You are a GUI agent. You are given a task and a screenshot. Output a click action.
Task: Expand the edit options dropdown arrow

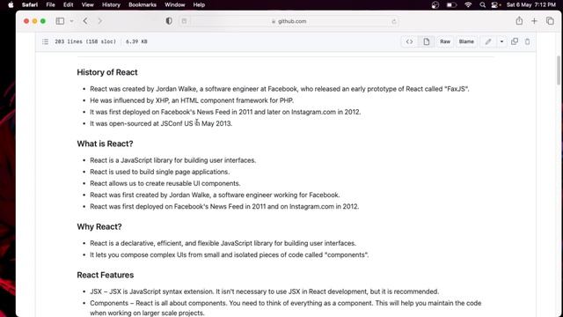[x=501, y=41]
